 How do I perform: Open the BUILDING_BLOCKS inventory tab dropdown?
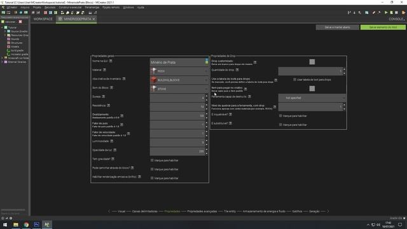tap(179, 80)
